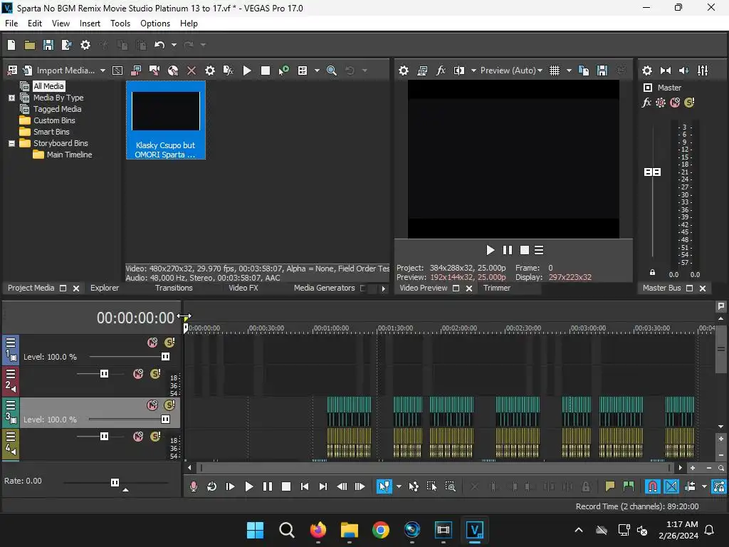729x547 pixels.
Task: Solo track 3
Action: pyautogui.click(x=169, y=405)
